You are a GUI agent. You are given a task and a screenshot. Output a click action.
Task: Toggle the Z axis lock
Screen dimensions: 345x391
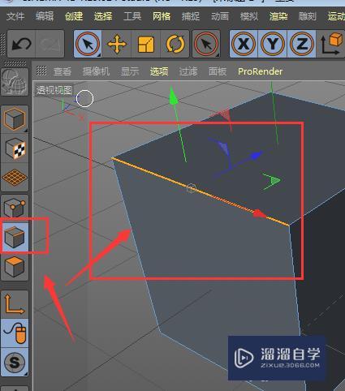(302, 44)
